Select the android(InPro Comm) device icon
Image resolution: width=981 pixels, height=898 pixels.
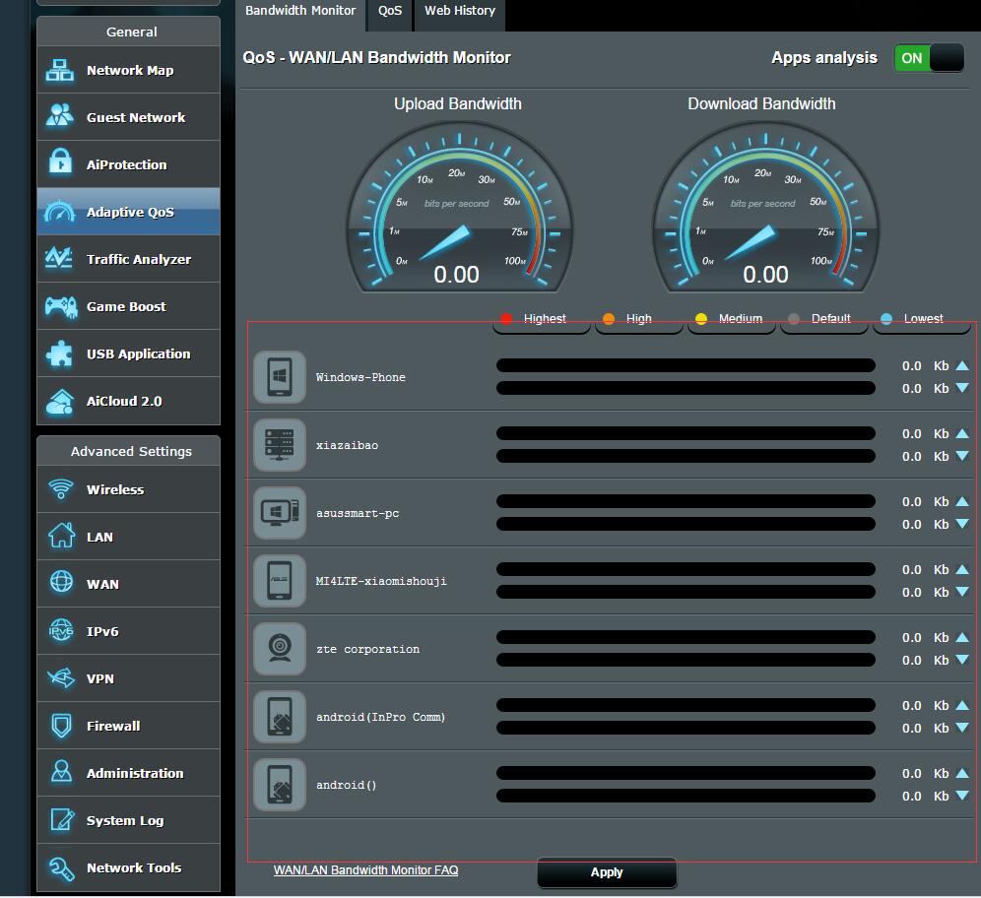(280, 717)
